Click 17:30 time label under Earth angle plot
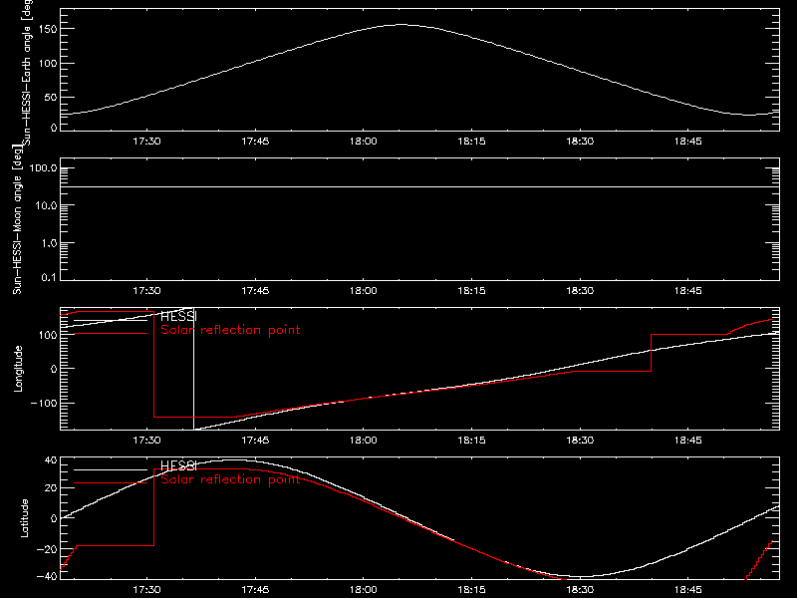 tap(146, 142)
